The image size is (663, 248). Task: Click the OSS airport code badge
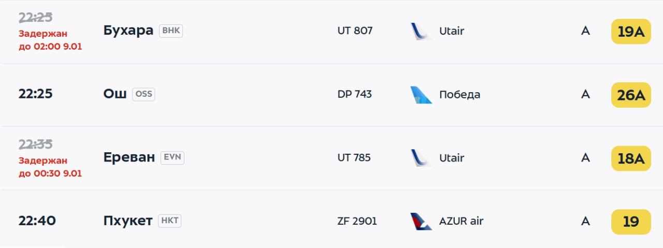(x=143, y=94)
